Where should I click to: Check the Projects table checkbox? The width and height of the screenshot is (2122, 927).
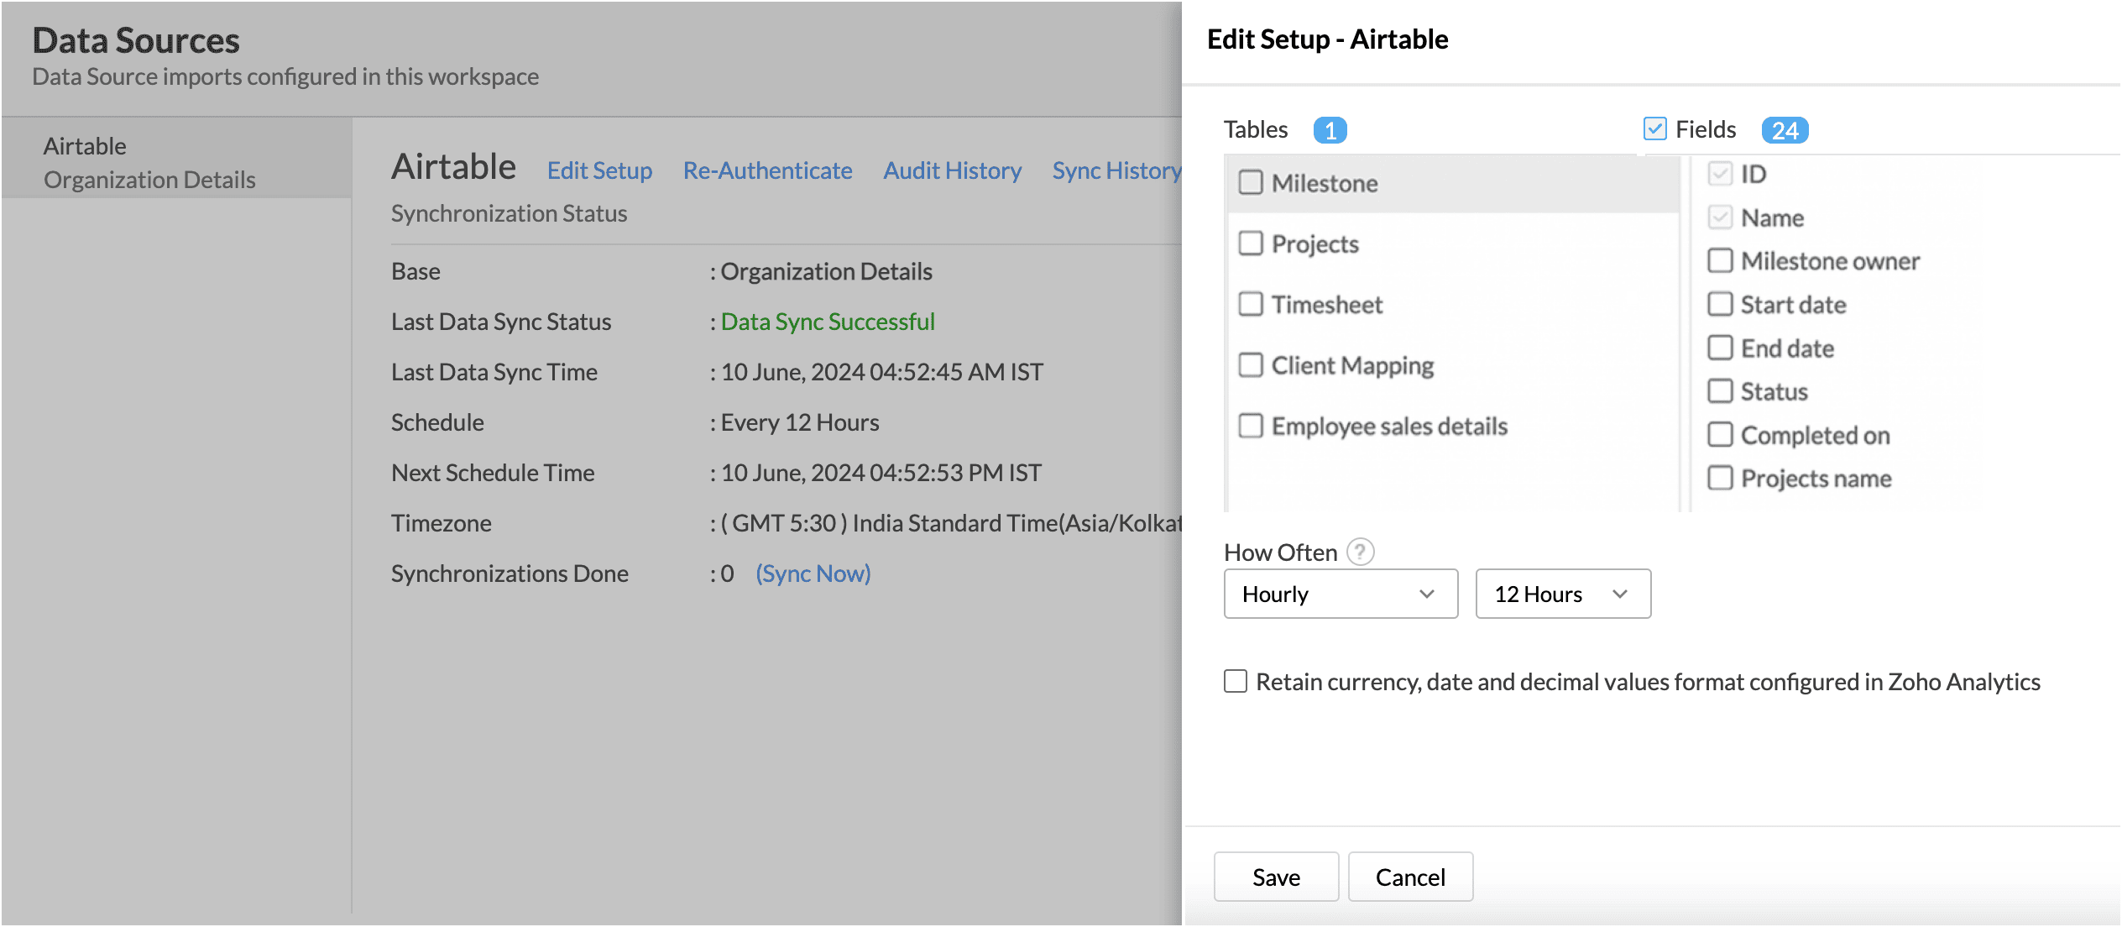(x=1251, y=244)
